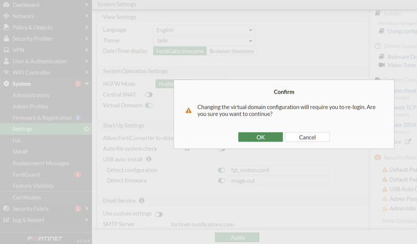Select FortiGate timezone display option
417x244 pixels.
[180, 51]
